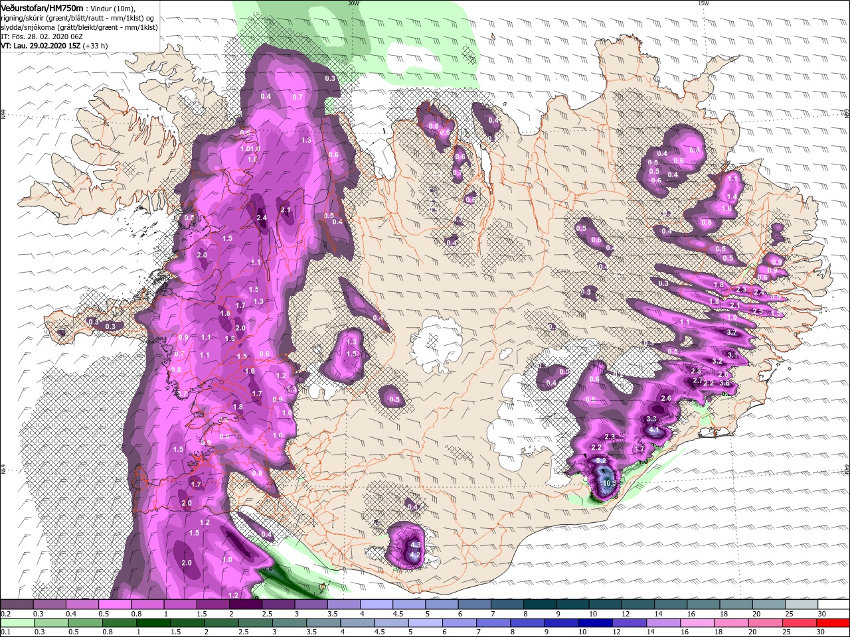Viewport: 850px width, 637px height.
Task: Click the 2.4 value in the western snow band
Action: [262, 218]
